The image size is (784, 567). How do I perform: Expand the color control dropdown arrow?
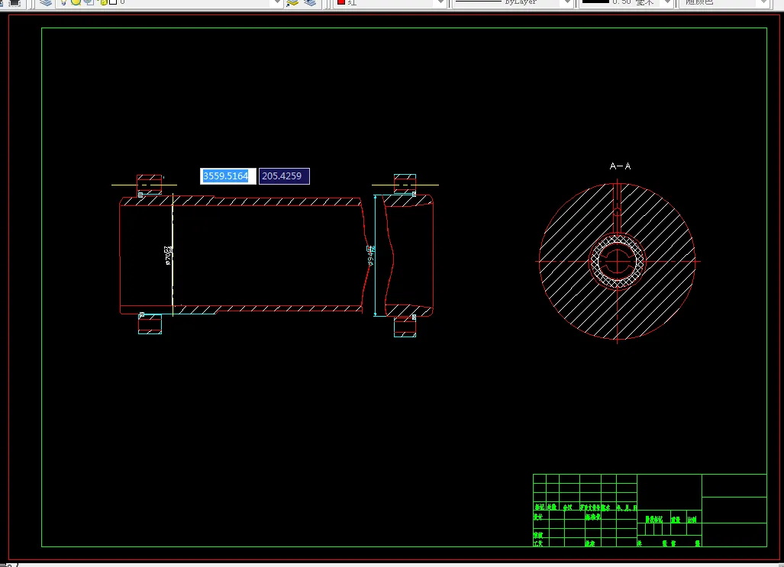(x=440, y=2)
